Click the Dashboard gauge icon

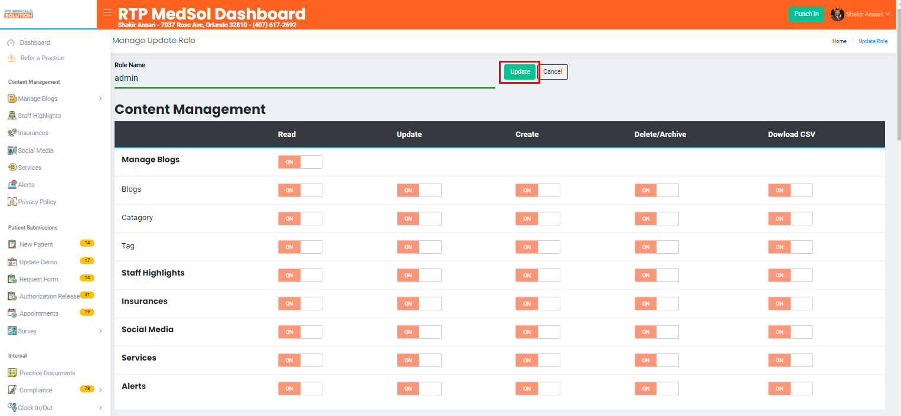[x=11, y=43]
